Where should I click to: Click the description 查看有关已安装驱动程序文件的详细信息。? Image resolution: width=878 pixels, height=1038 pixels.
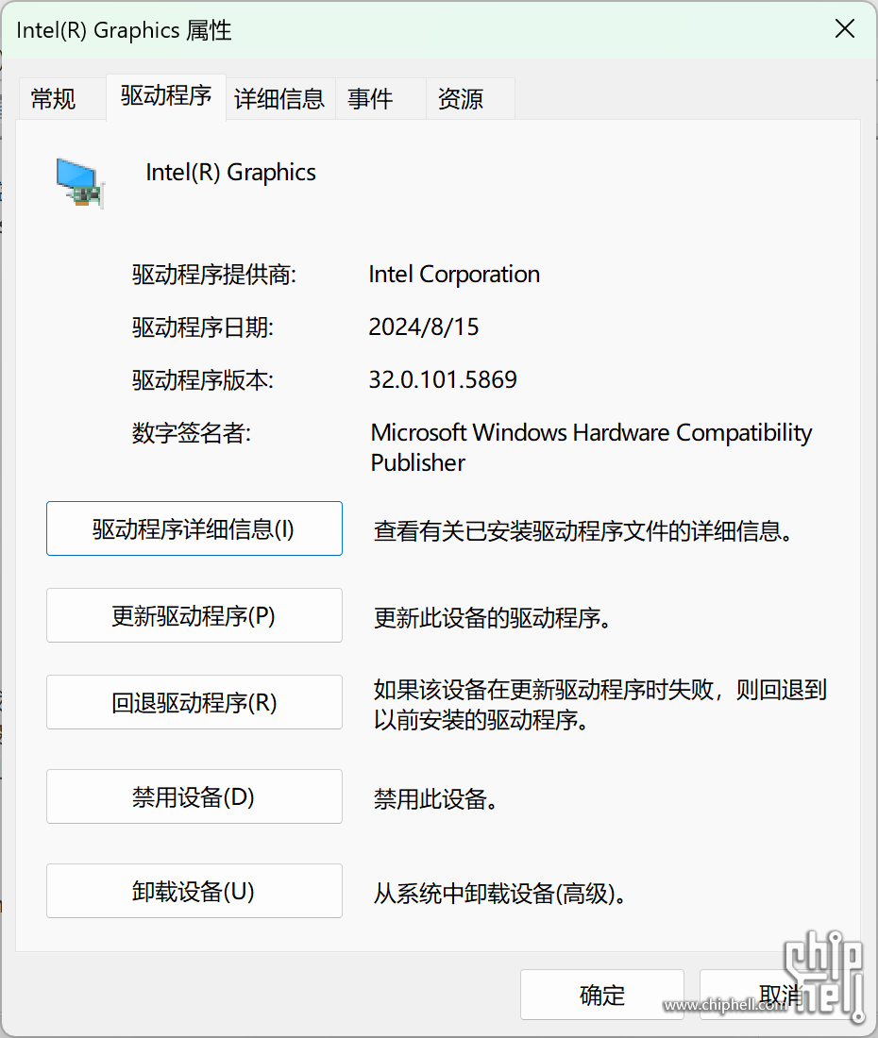point(583,531)
